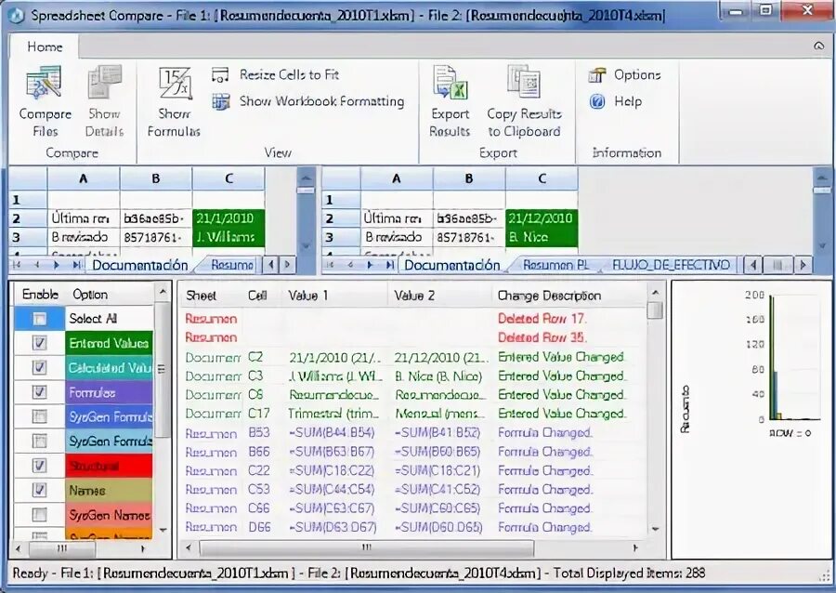Click Copy Results to Clipboard icon
The image size is (836, 593).
(x=524, y=83)
